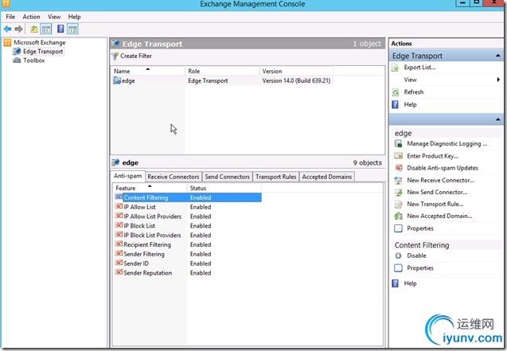Collapse the edge actions section arrow
This screenshot has height=351, width=507.
(x=498, y=119)
